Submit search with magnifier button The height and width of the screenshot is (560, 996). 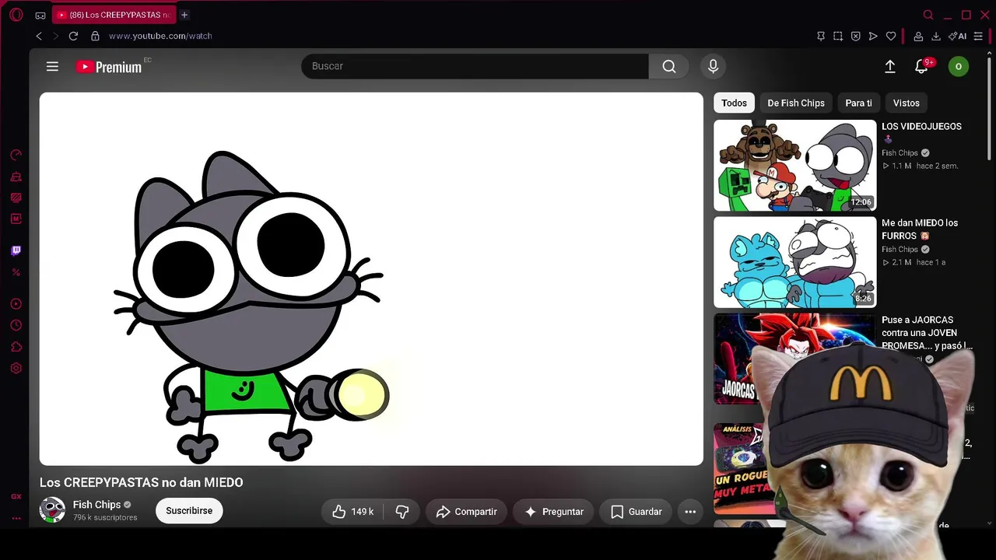pos(668,66)
